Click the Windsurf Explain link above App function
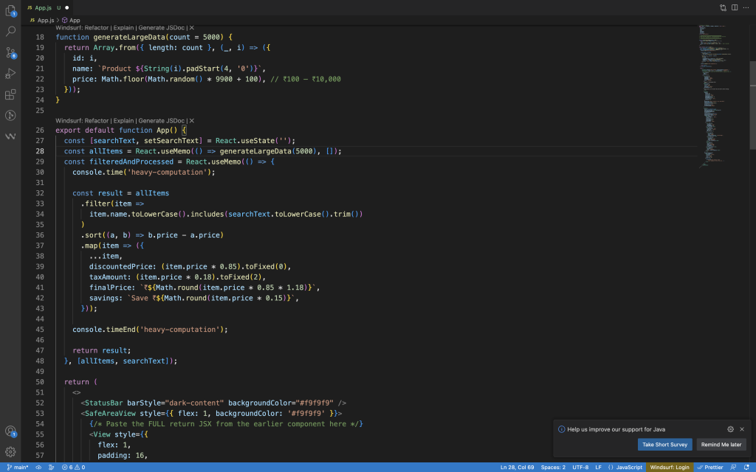Image resolution: width=756 pixels, height=472 pixels. click(124, 120)
